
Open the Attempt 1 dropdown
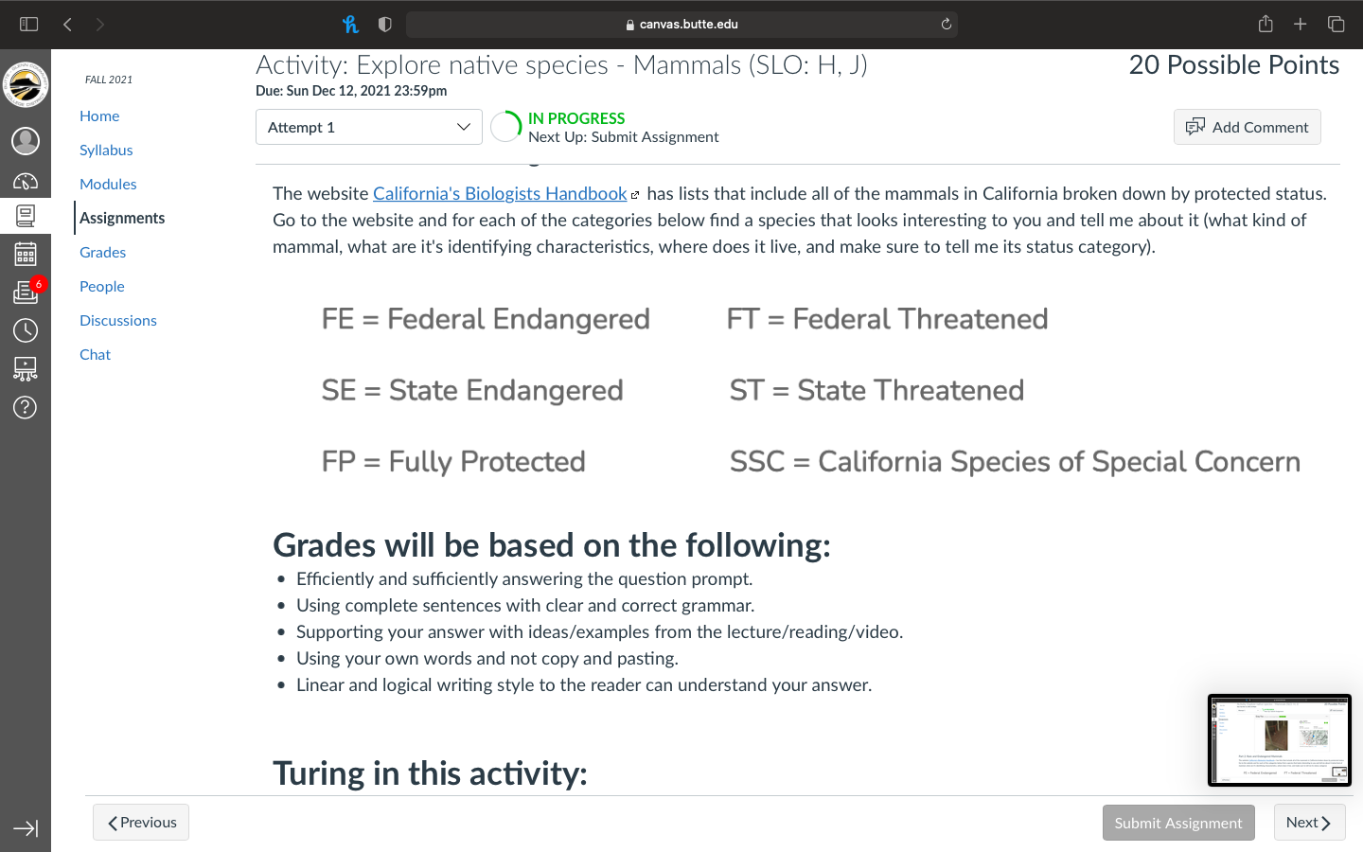pos(369,127)
